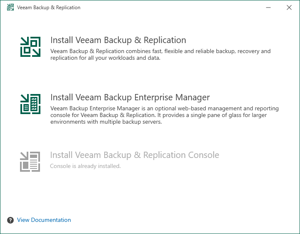This screenshot has width=300, height=234.
Task: Click the question mark help icon
Action: pyautogui.click(x=10, y=220)
